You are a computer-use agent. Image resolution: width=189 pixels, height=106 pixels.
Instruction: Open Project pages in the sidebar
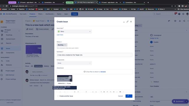pyautogui.click(x=10, y=71)
